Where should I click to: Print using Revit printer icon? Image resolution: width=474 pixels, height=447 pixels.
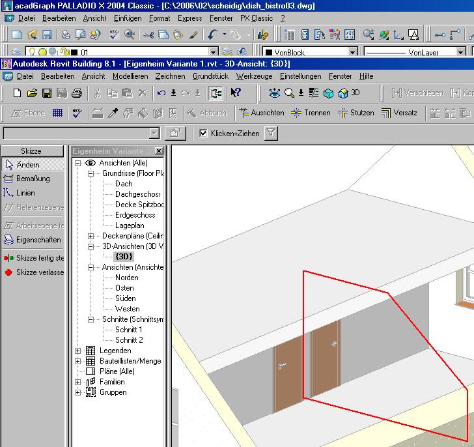point(77,93)
